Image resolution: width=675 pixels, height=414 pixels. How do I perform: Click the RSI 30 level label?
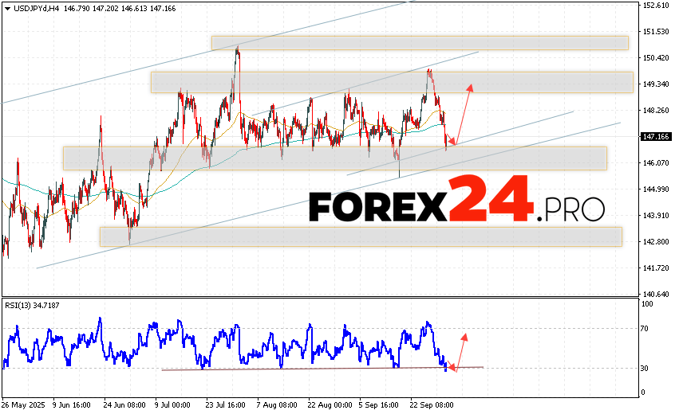click(x=644, y=368)
